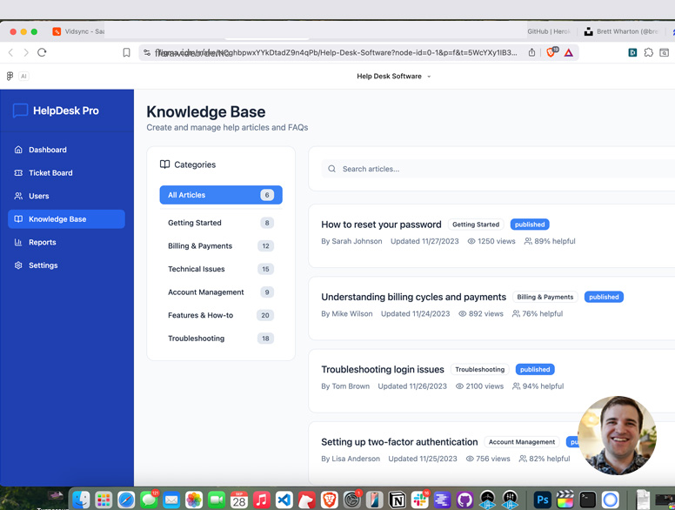Go to the Ticket Board section

coord(50,173)
